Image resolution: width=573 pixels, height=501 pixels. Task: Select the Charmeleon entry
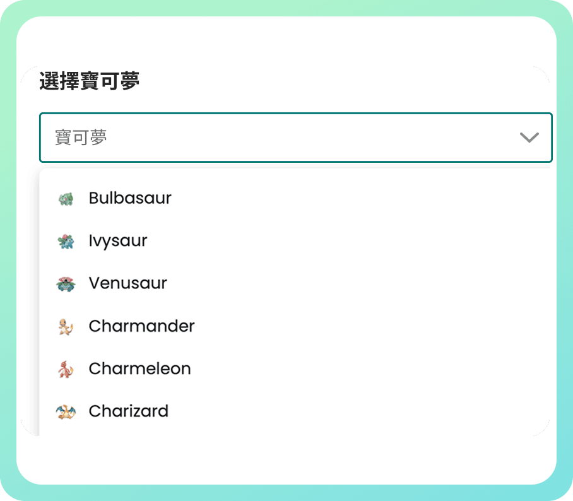click(139, 368)
